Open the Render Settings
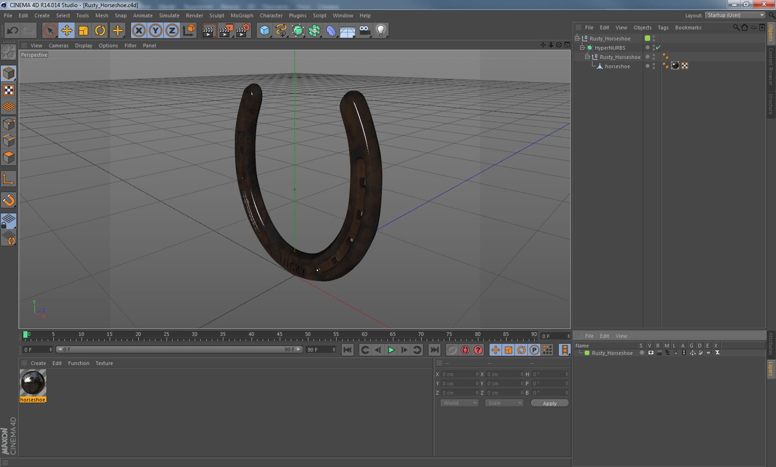The image size is (776, 467). (243, 31)
